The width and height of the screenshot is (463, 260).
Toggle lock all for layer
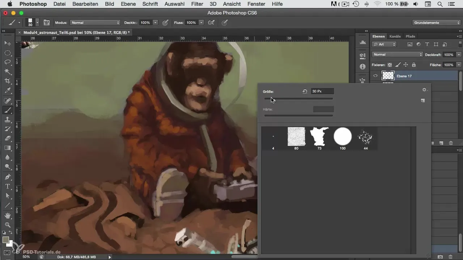[413, 65]
